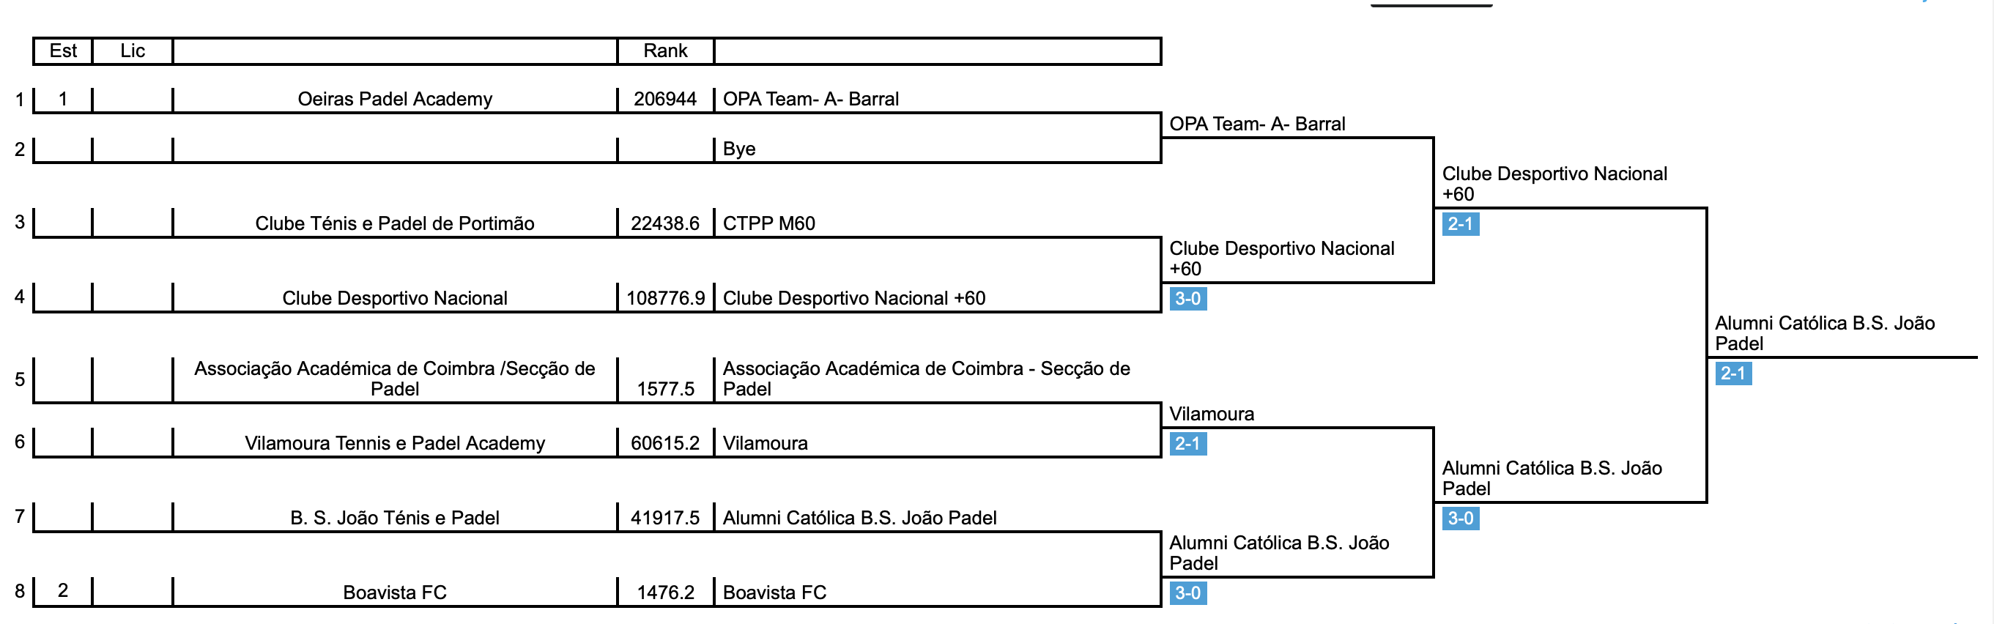1994x624 pixels.
Task: Click the Lic column header
Action: (x=133, y=51)
